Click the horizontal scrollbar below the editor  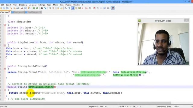[85, 103]
